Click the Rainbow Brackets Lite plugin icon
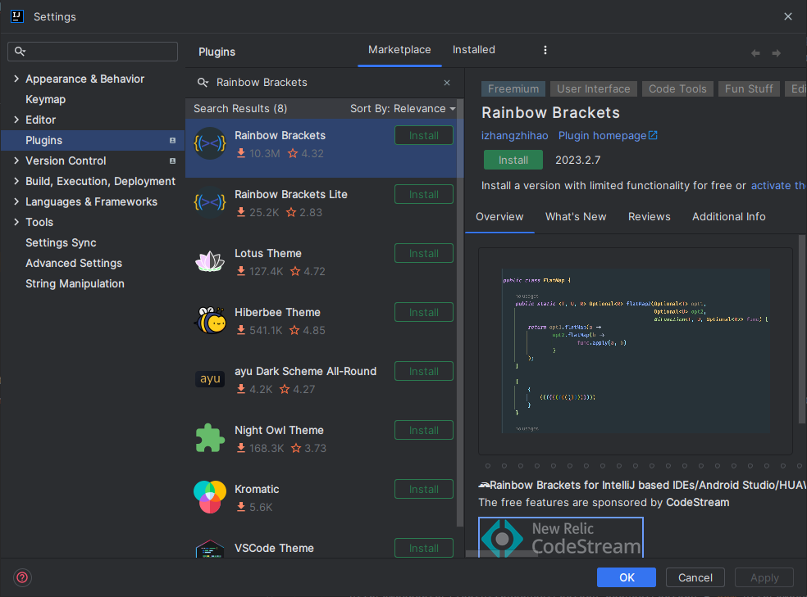This screenshot has width=807, height=597. pyautogui.click(x=210, y=202)
